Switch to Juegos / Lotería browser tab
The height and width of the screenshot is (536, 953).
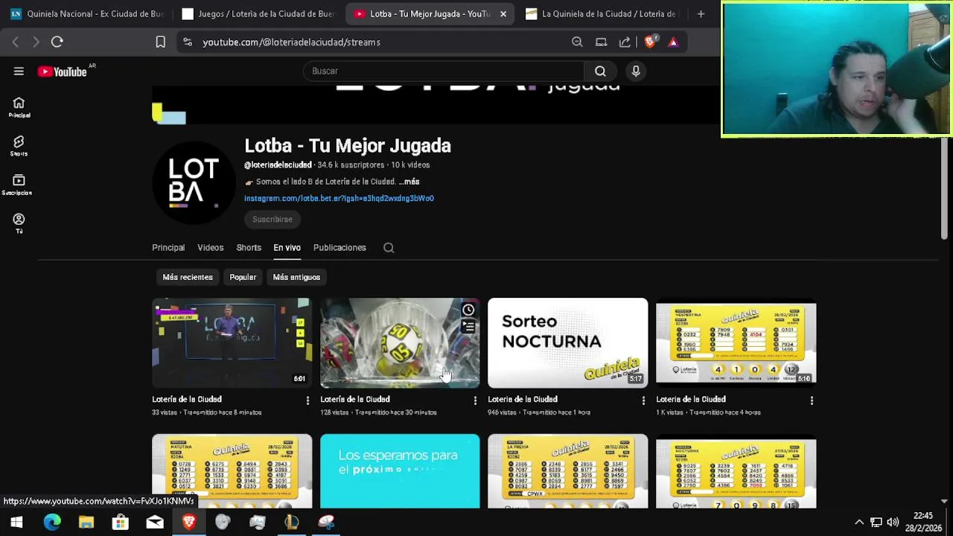(x=258, y=14)
